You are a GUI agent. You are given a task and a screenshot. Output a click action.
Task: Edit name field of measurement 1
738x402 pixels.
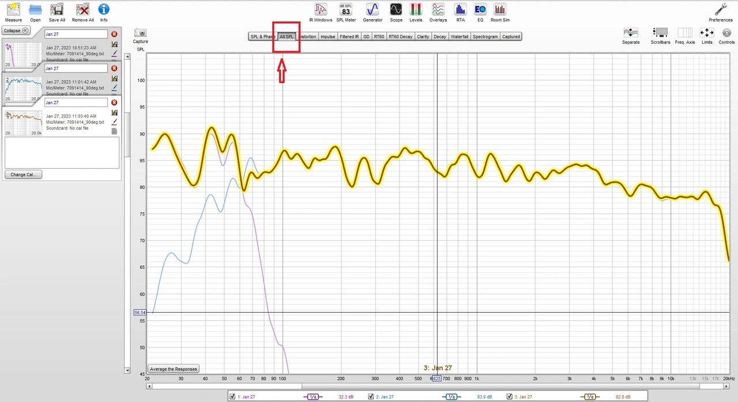(76, 35)
